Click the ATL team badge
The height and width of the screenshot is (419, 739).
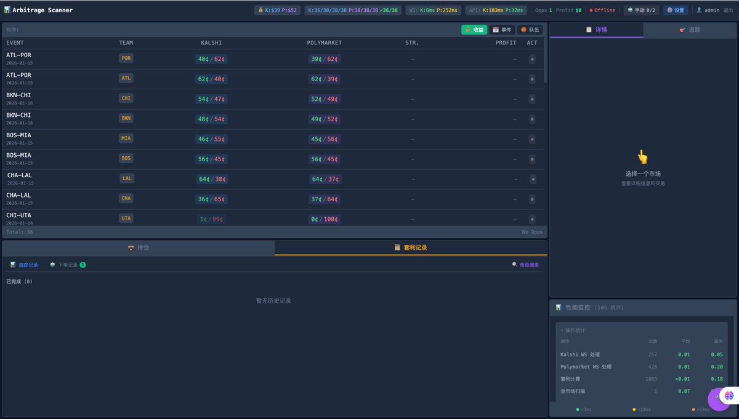pos(126,78)
